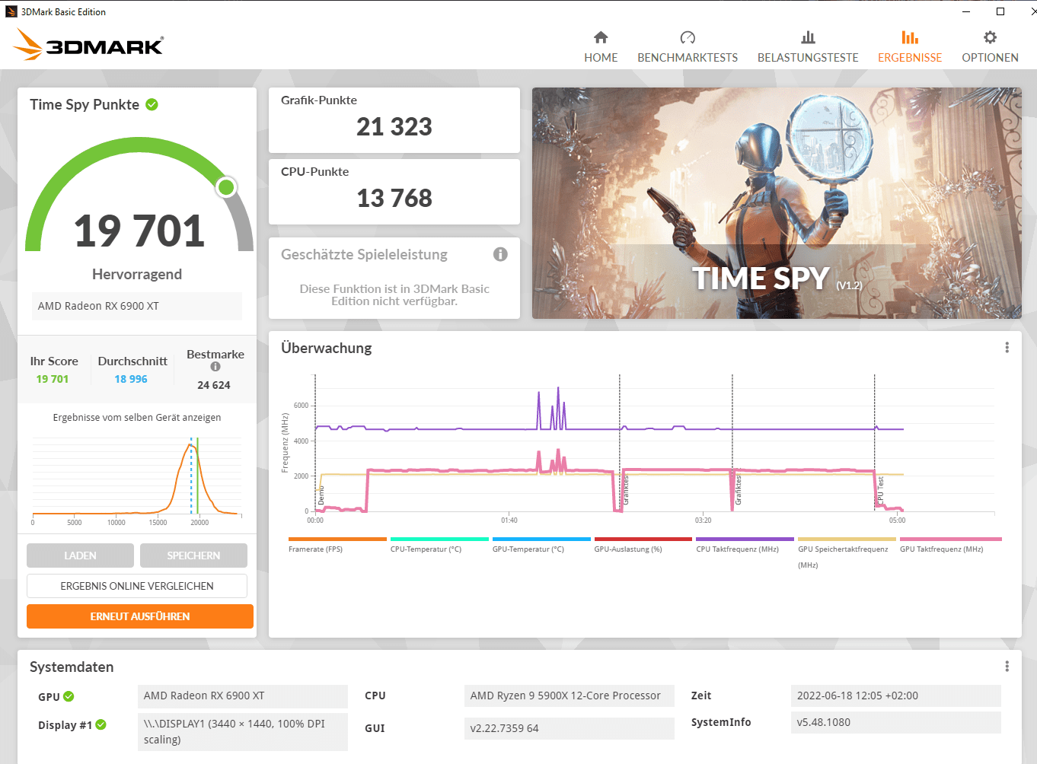Click DISPLAY1 resolution field
The width and height of the screenshot is (1037, 764).
click(243, 731)
